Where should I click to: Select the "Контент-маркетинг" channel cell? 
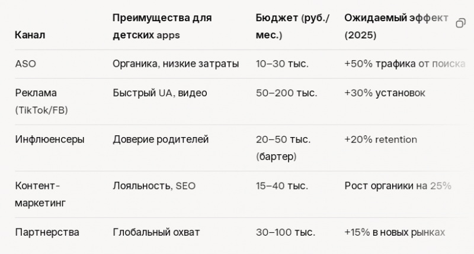coord(40,194)
